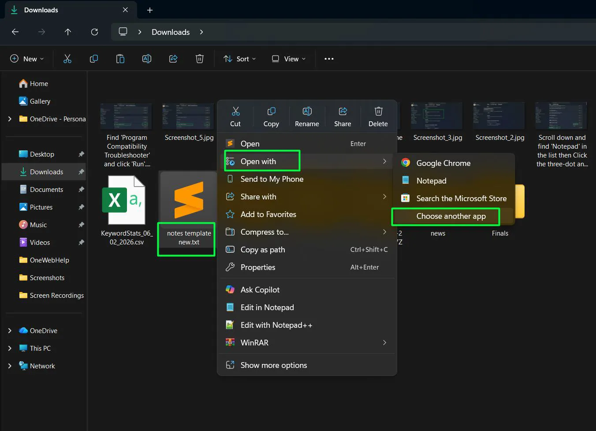
Task: Click the Cut icon in the toolbar
Action: pos(67,58)
